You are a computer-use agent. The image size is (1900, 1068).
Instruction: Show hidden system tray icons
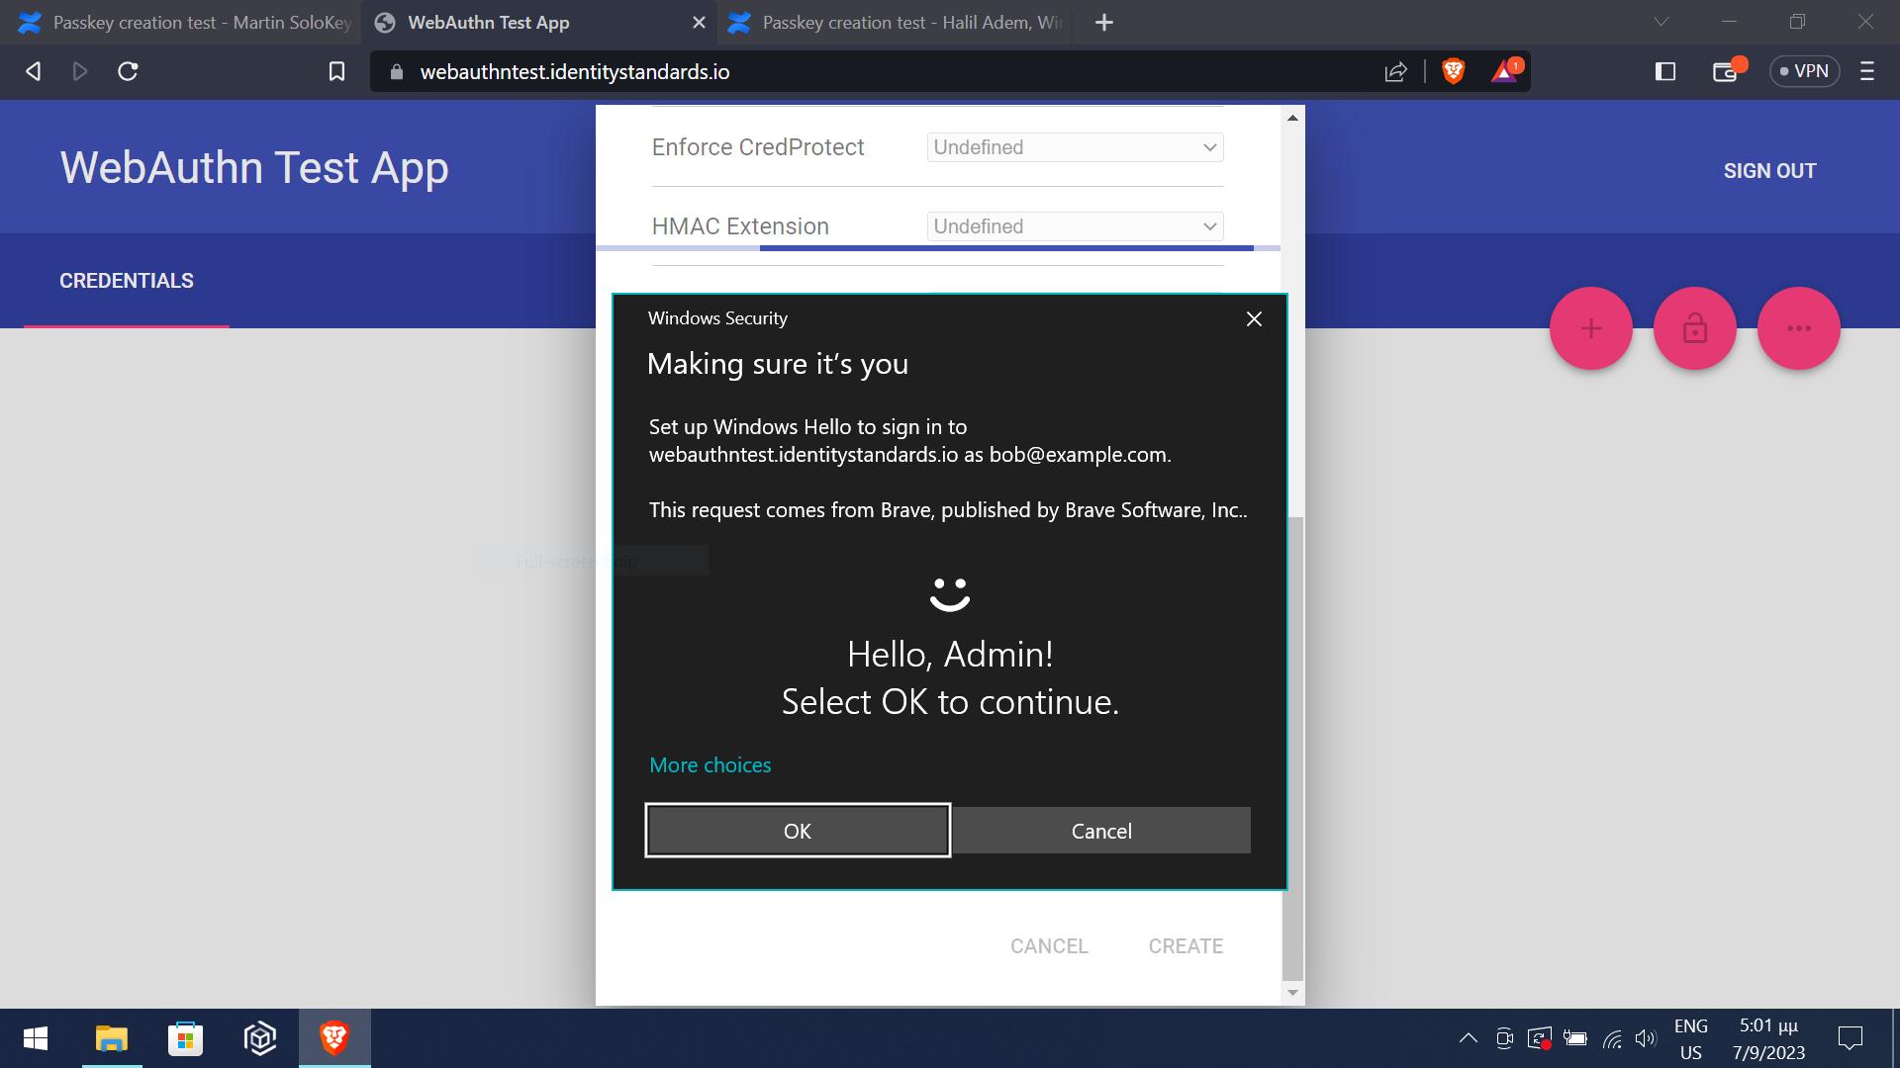coord(1469,1038)
